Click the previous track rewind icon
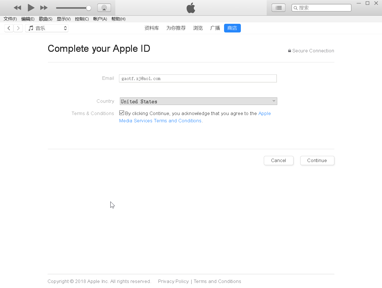The image size is (382, 288). click(17, 8)
